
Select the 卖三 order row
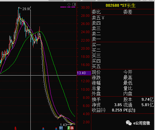[123, 29]
